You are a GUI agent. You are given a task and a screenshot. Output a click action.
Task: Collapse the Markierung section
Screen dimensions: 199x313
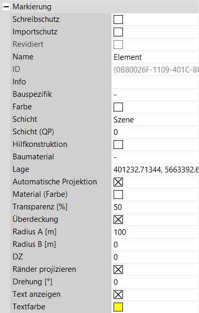(x=6, y=7)
